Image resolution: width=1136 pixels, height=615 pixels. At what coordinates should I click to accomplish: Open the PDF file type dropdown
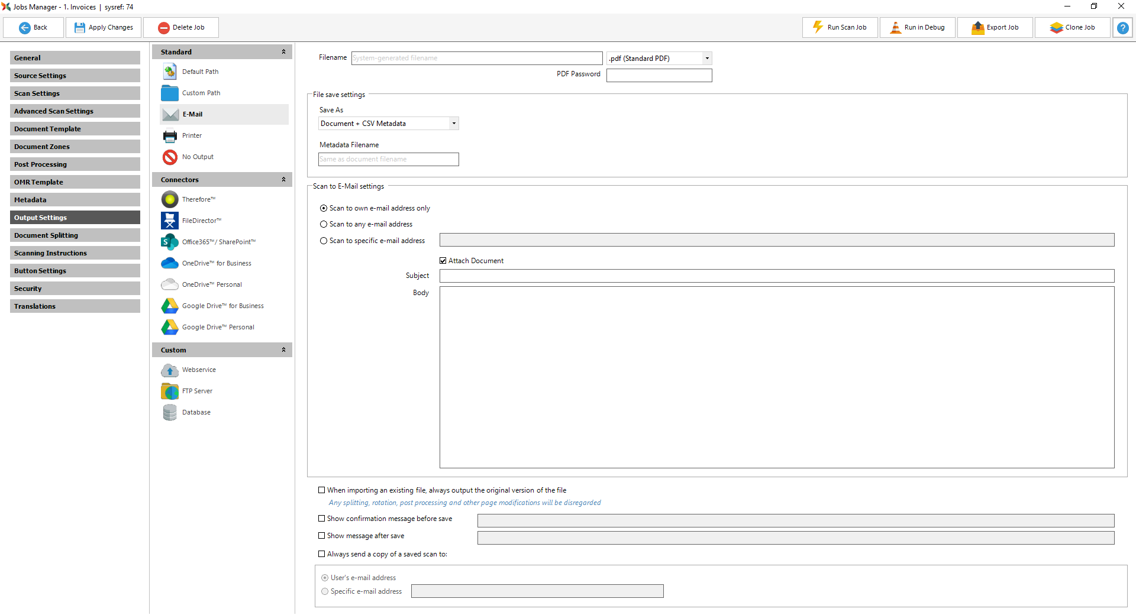(x=706, y=59)
